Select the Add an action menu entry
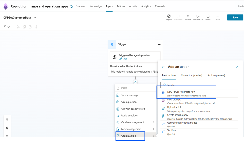The height and width of the screenshot is (141, 244). tap(135, 136)
